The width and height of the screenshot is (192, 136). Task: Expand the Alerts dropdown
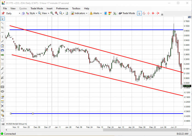(101, 13)
